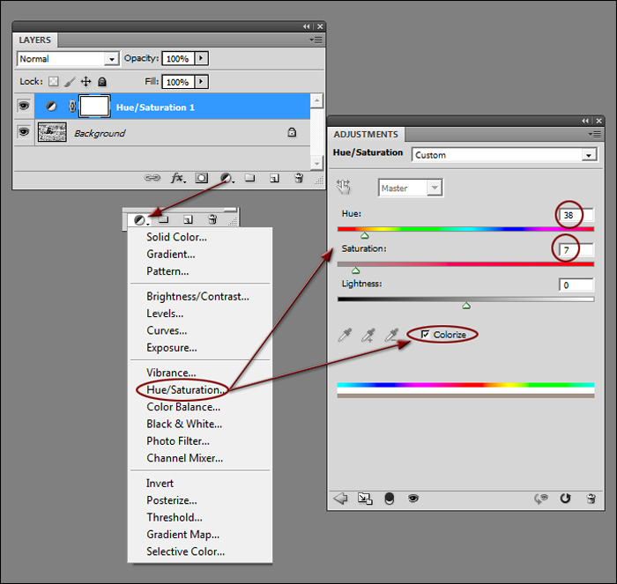Lock image pixels brush icon
The height and width of the screenshot is (584, 617).
pyautogui.click(x=70, y=81)
